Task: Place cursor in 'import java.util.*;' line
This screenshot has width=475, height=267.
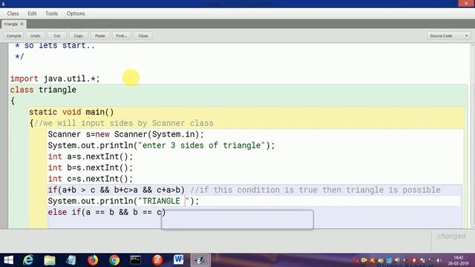Action: tap(55, 79)
